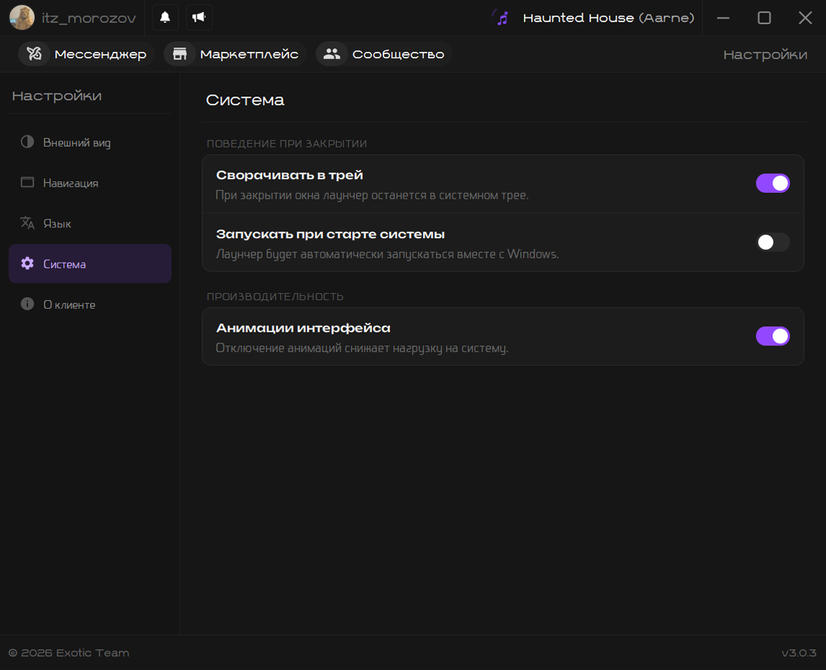Viewport: 826px width, 670px height.
Task: Select Внешний вид settings section
Action: point(90,142)
